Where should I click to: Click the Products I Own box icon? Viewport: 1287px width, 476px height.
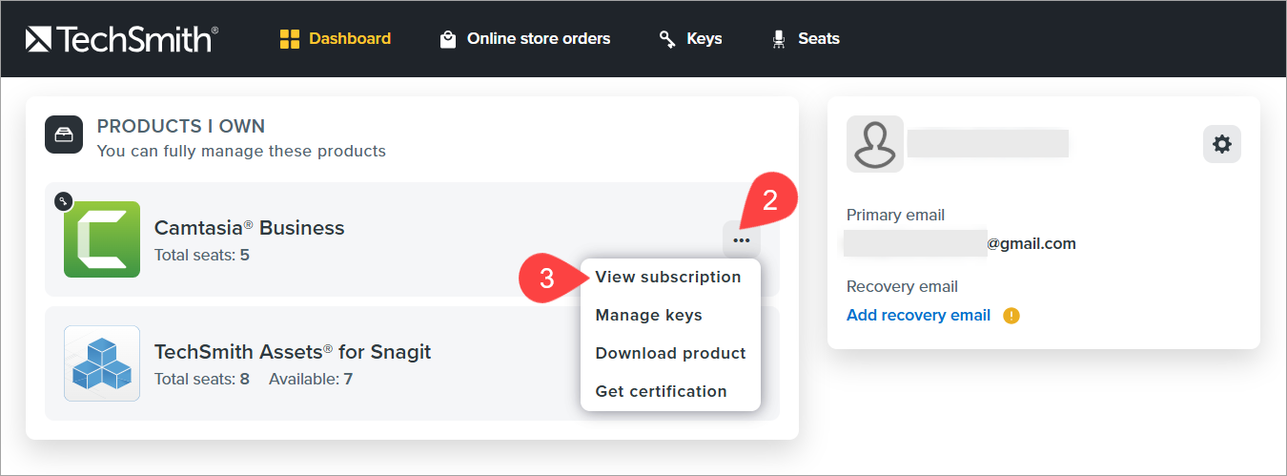(x=64, y=135)
